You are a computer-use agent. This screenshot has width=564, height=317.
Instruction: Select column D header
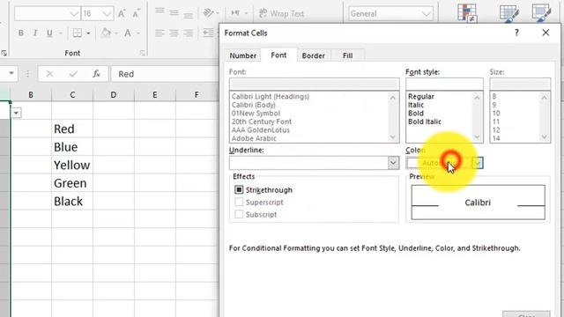[114, 95]
